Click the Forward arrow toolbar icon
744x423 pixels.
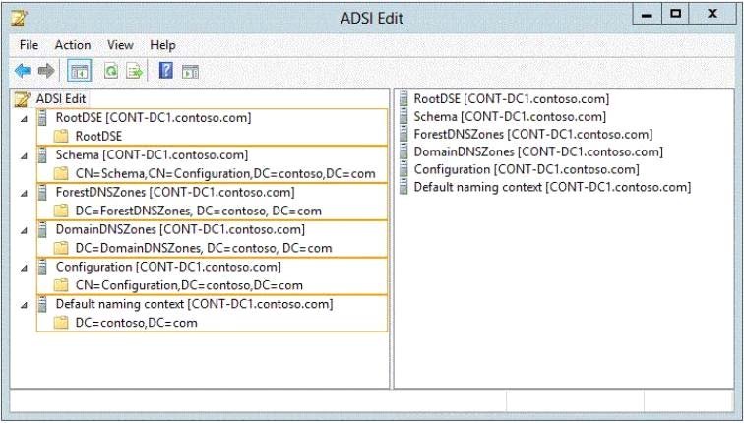[x=45, y=71]
